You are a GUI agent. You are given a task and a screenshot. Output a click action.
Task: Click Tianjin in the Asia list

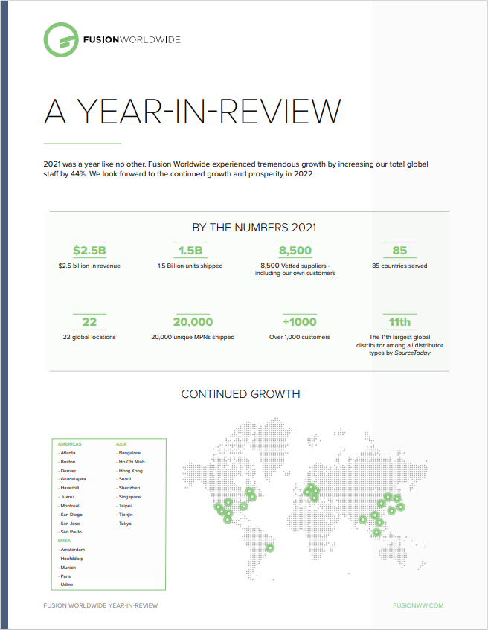coord(126,515)
